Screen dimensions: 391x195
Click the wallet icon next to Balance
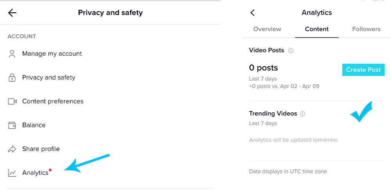[12, 125]
